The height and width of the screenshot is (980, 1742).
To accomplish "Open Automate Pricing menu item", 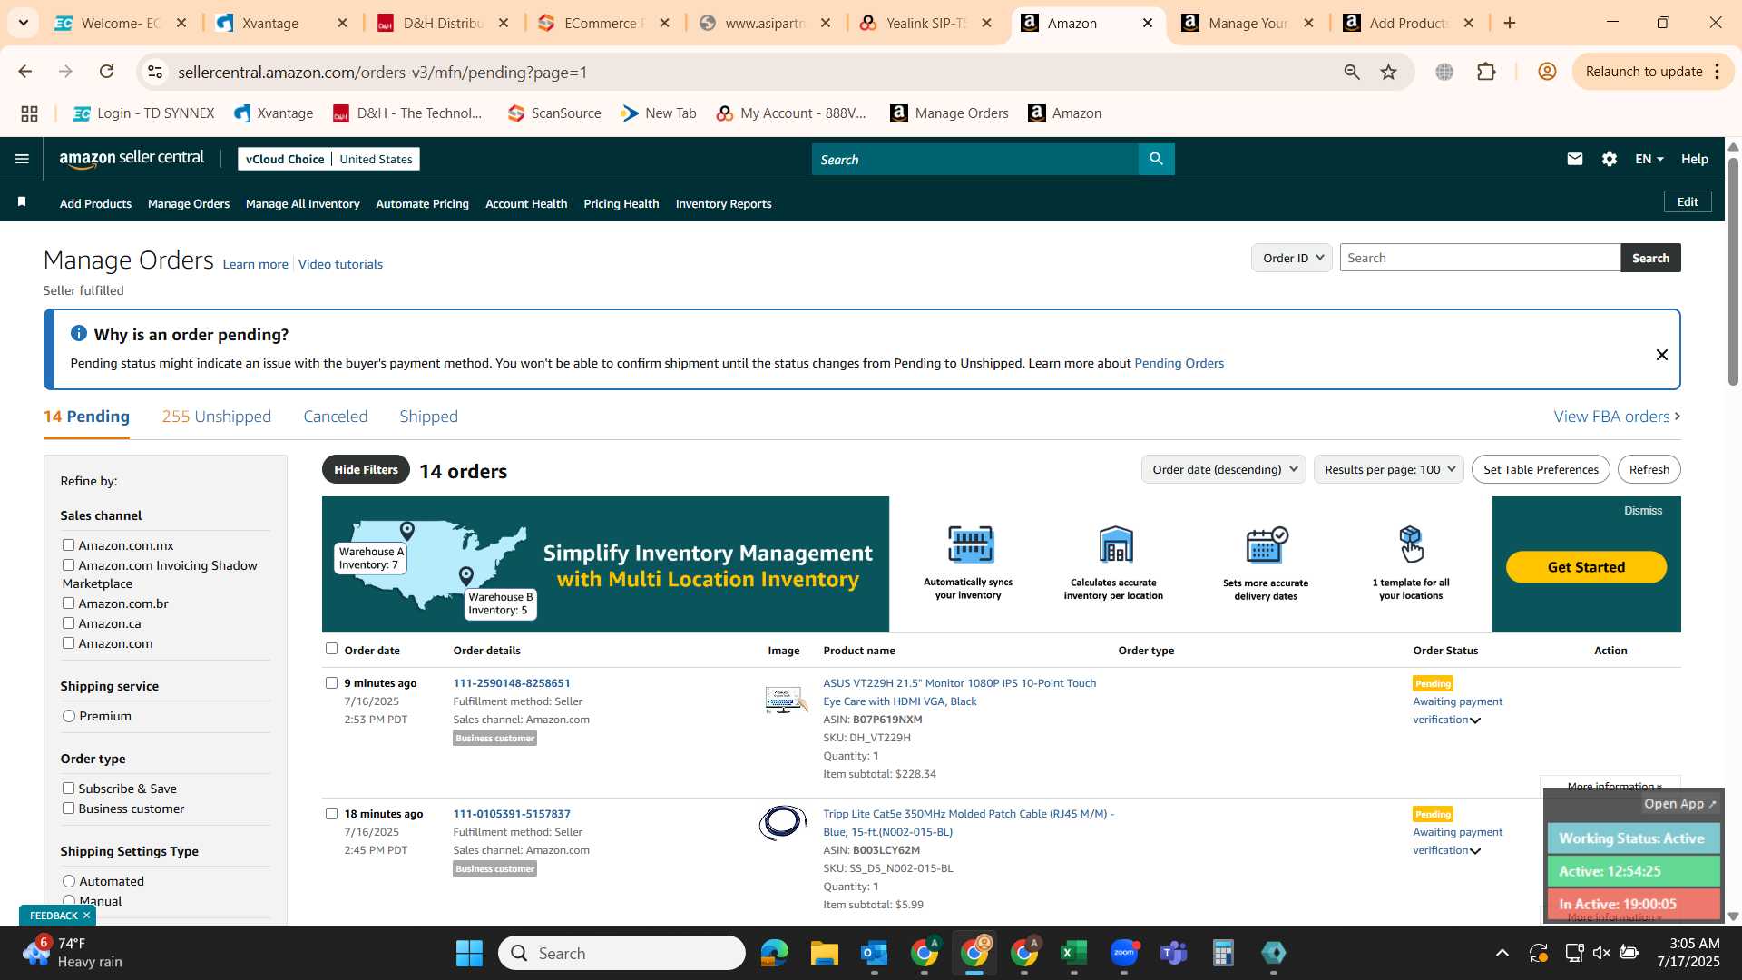I will click(422, 204).
